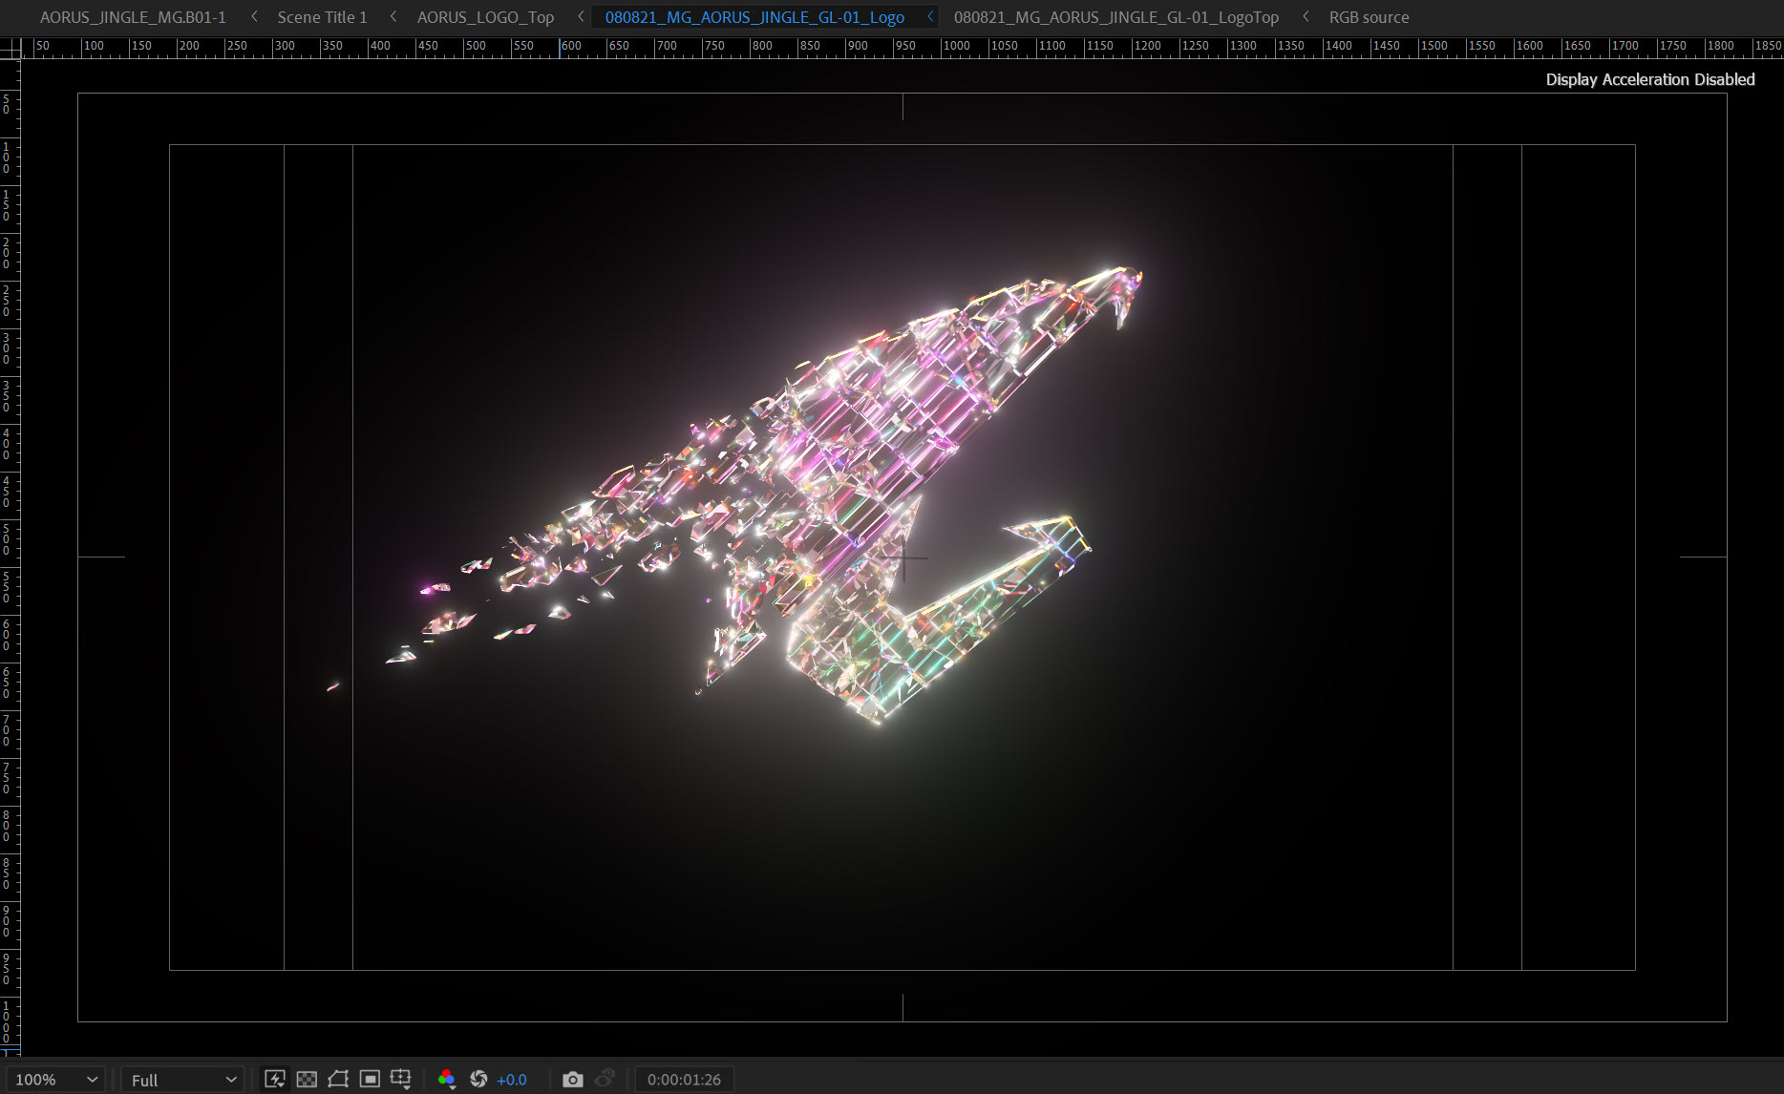Open the Full resolution dropdown
The image size is (1784, 1094).
(x=182, y=1080)
